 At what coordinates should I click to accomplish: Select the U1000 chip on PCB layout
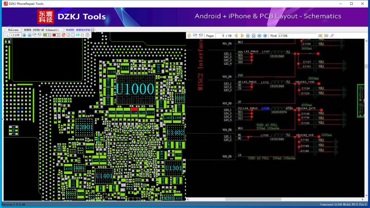135,89
